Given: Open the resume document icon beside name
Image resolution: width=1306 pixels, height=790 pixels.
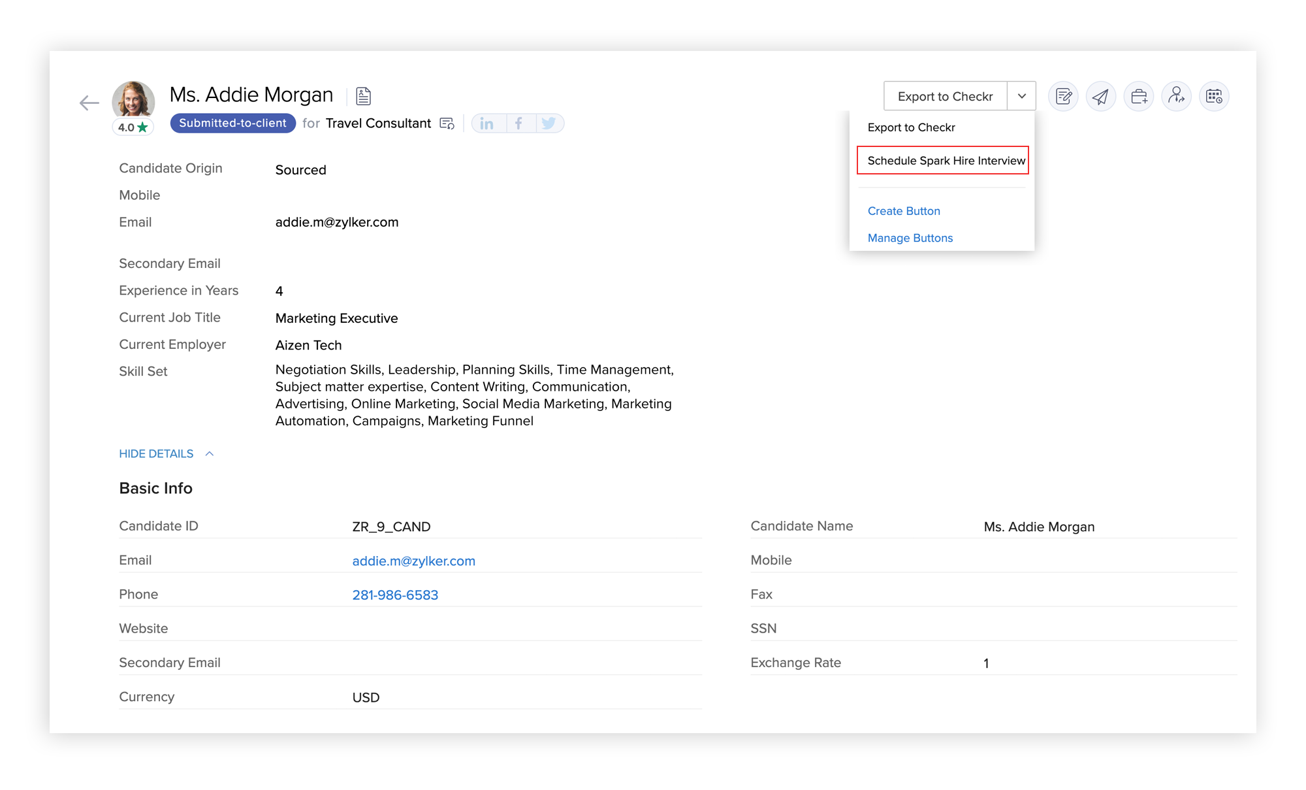Looking at the screenshot, I should tap(364, 96).
